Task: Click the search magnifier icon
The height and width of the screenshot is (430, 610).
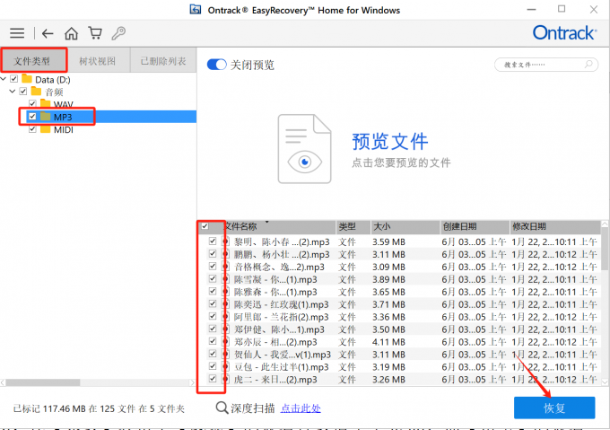Action: point(588,65)
